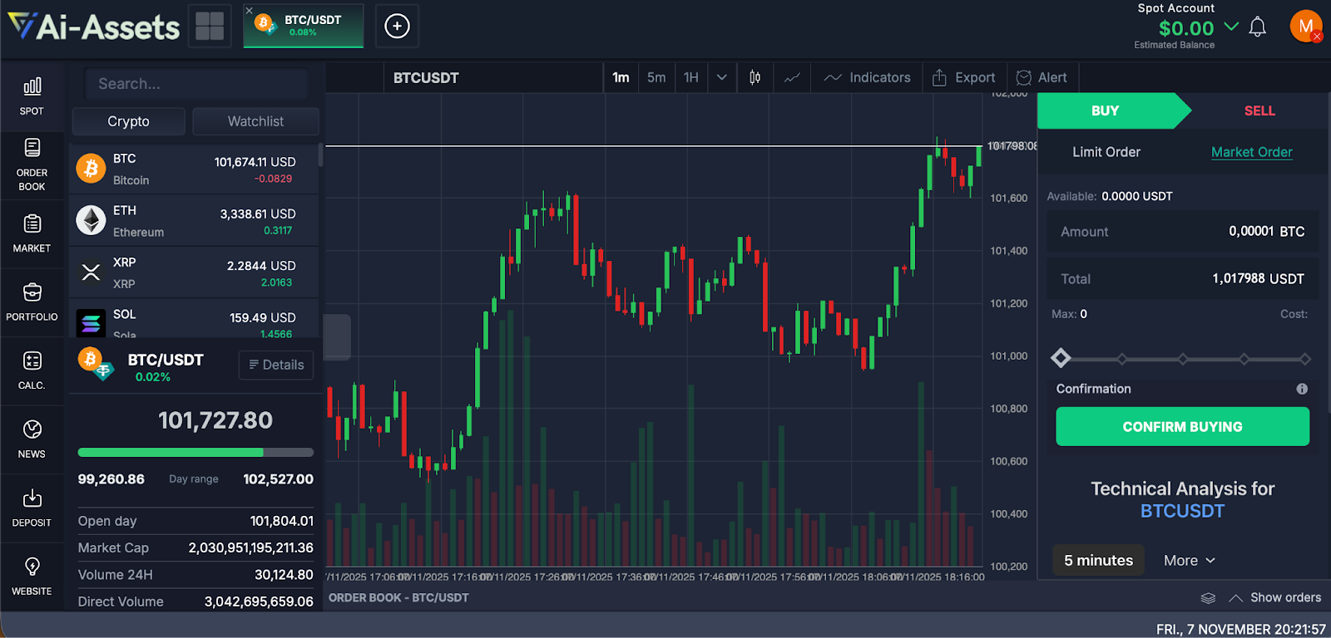The height and width of the screenshot is (638, 1331).
Task: Open the grid layout icon
Action: click(210, 27)
